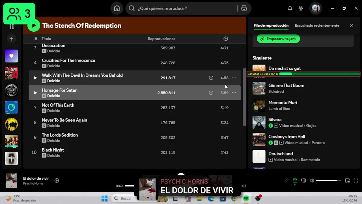Open the pentagram Metal playlist in sidebar

pos(11,90)
